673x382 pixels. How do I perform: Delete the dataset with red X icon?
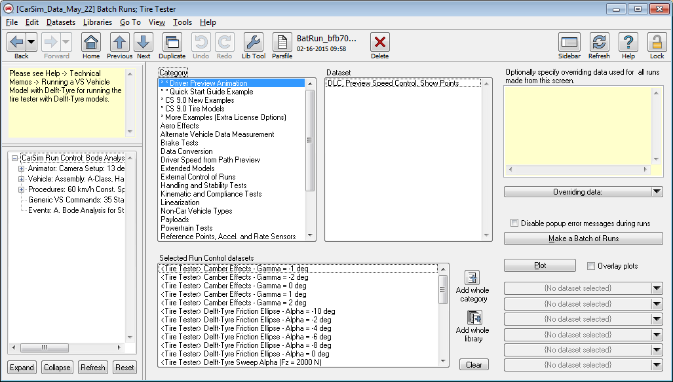coord(380,42)
